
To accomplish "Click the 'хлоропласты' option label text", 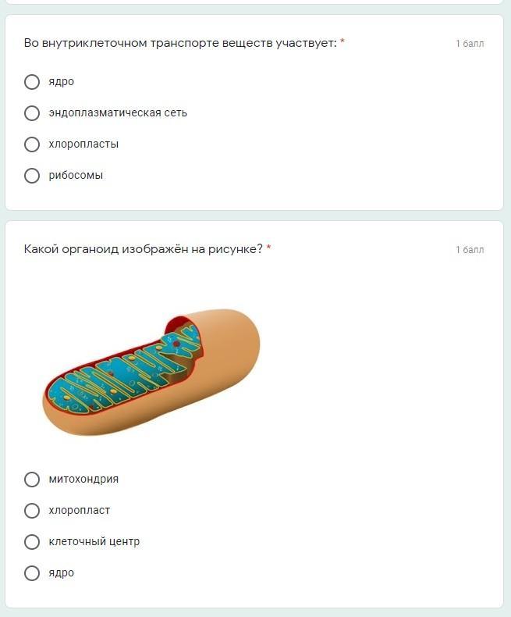I will [x=83, y=144].
